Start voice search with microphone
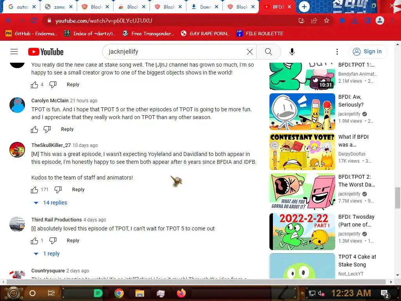 point(292,52)
